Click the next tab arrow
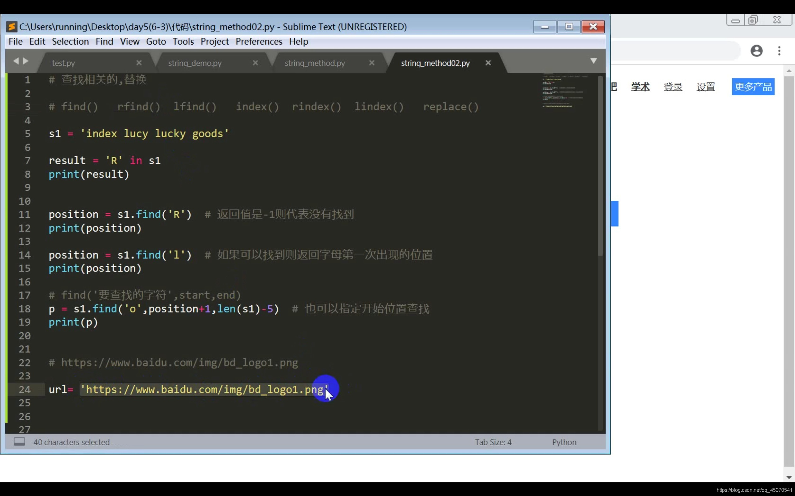 (x=26, y=61)
